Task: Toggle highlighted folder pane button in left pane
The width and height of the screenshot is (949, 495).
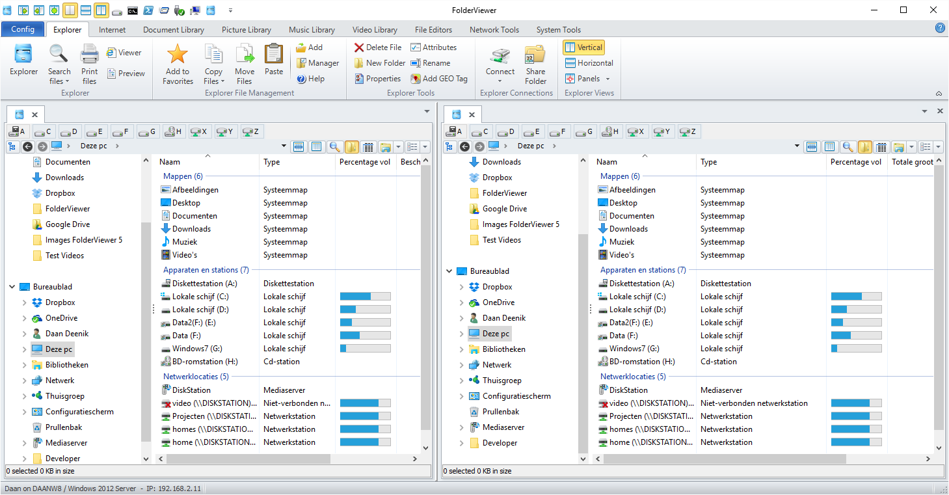Action: point(351,147)
